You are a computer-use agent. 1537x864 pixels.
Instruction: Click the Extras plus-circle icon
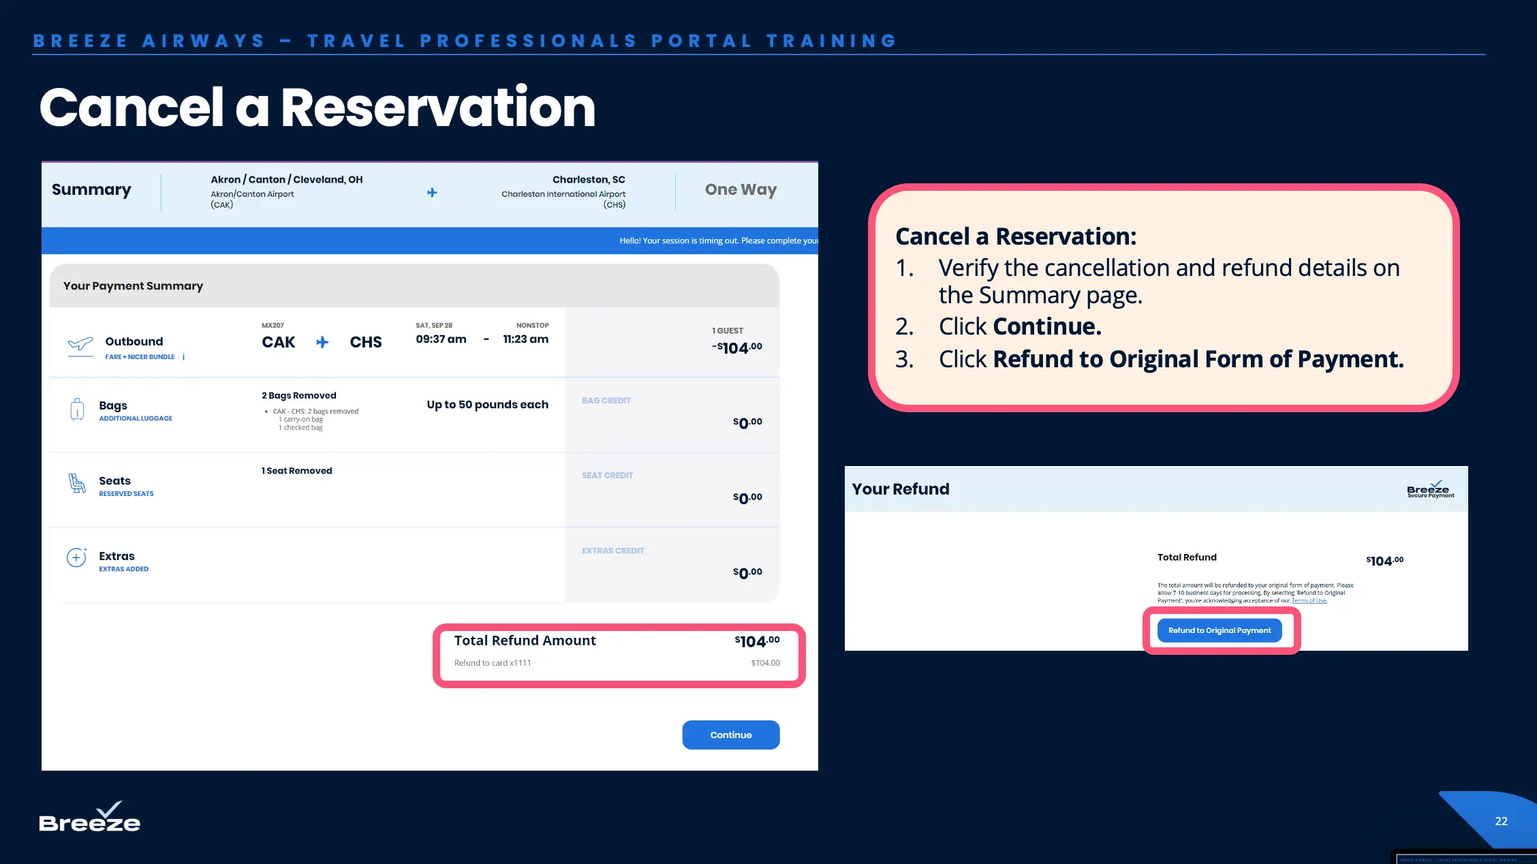click(x=76, y=557)
